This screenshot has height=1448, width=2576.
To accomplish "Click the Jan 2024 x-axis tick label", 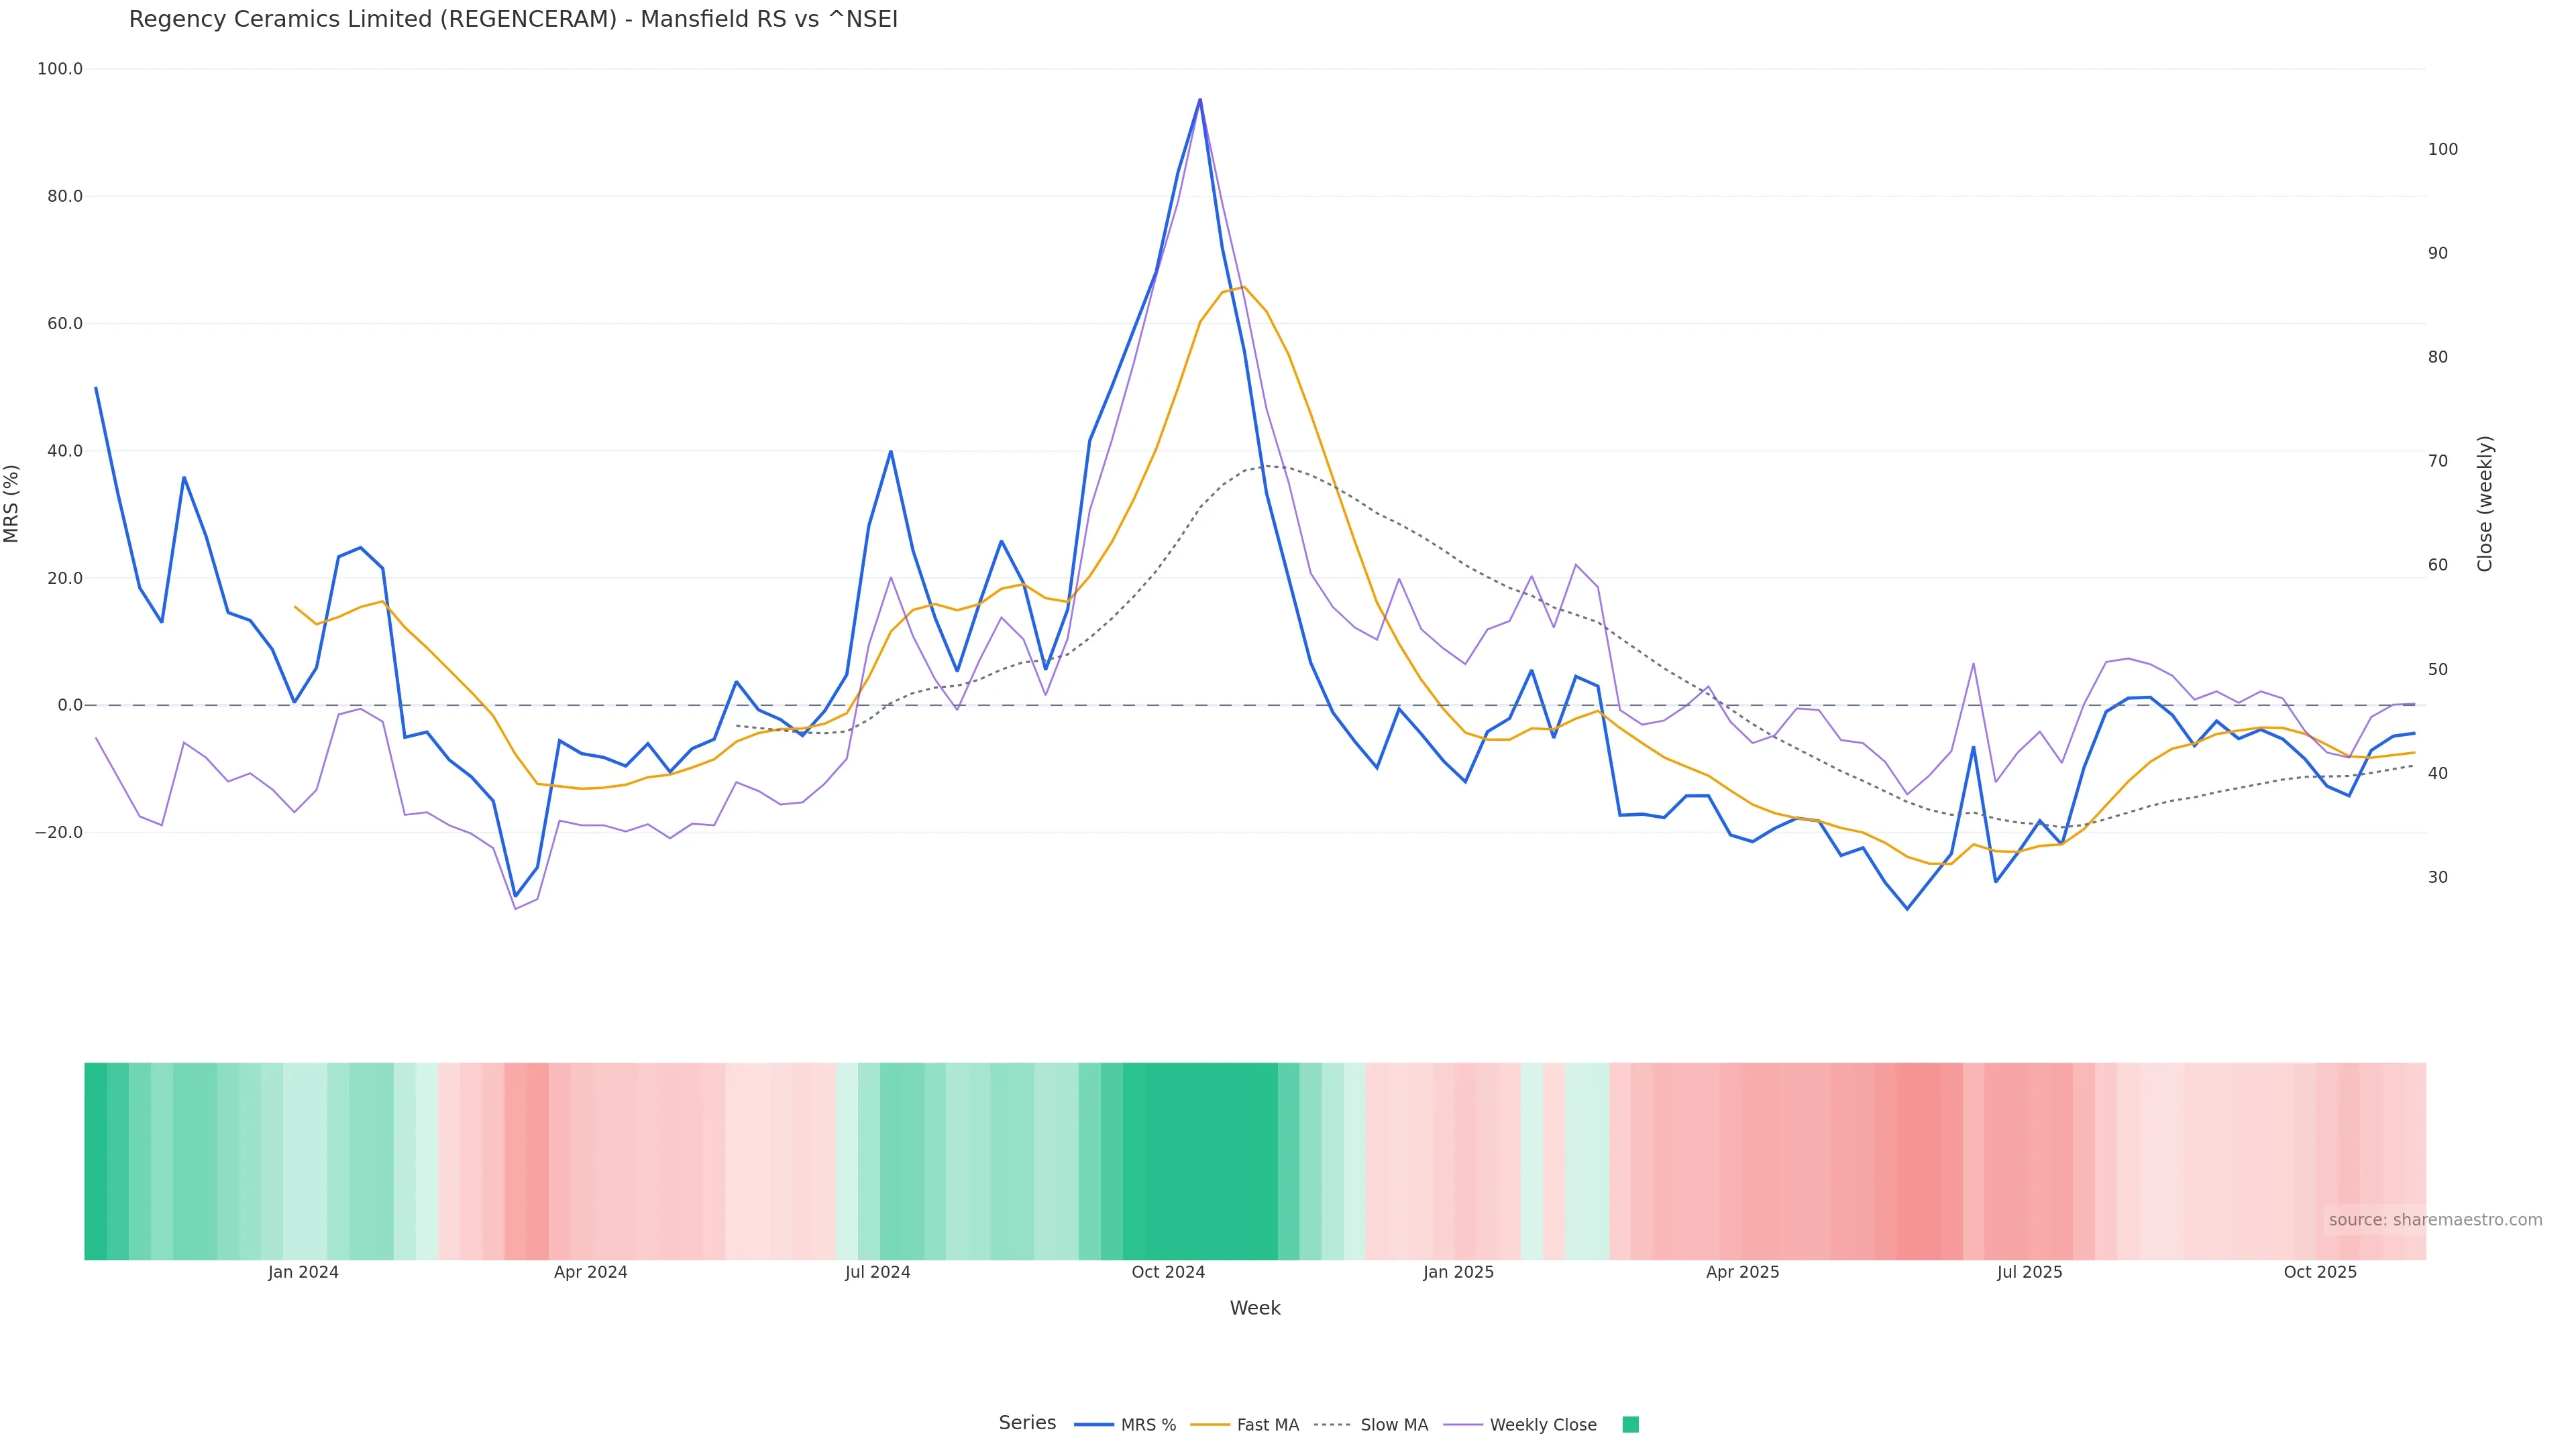I will (x=303, y=1272).
